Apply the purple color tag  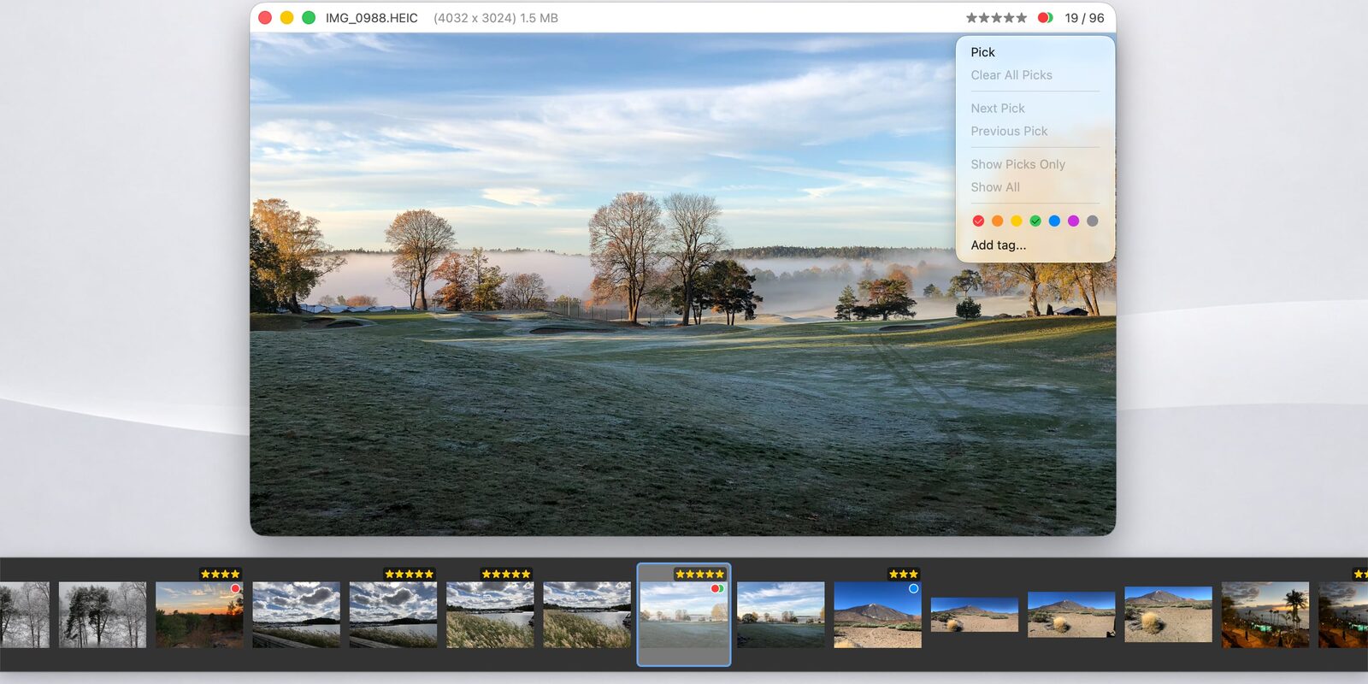1073,221
